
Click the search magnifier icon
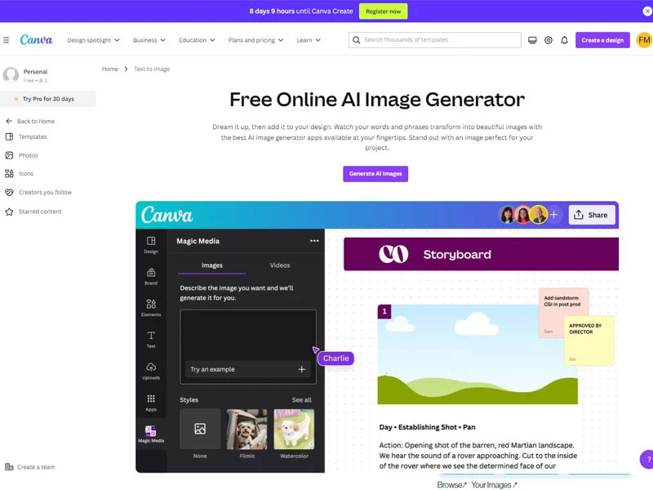pyautogui.click(x=356, y=40)
